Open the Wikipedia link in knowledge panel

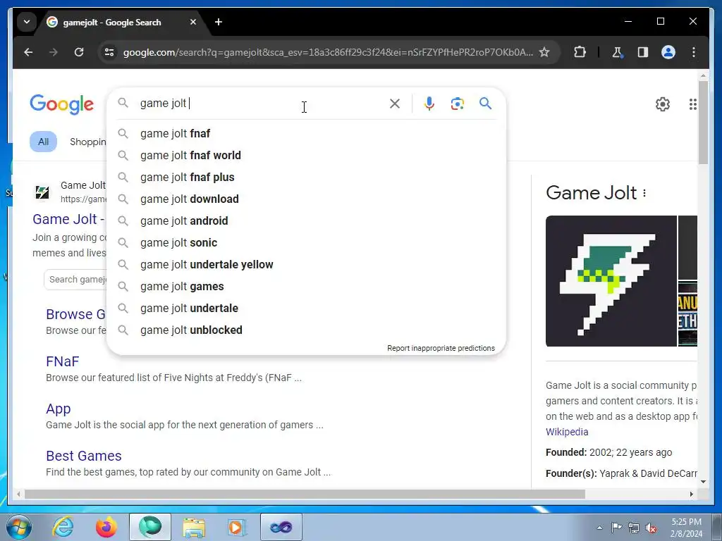pos(567,432)
